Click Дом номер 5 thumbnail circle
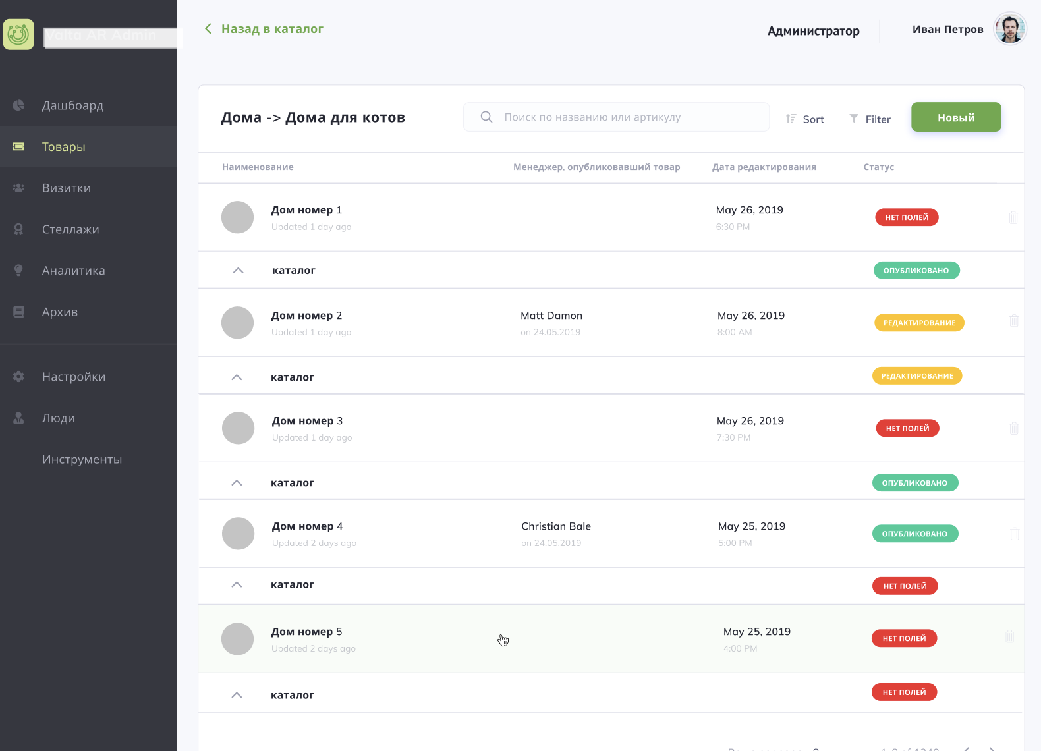The image size is (1041, 751). point(237,639)
